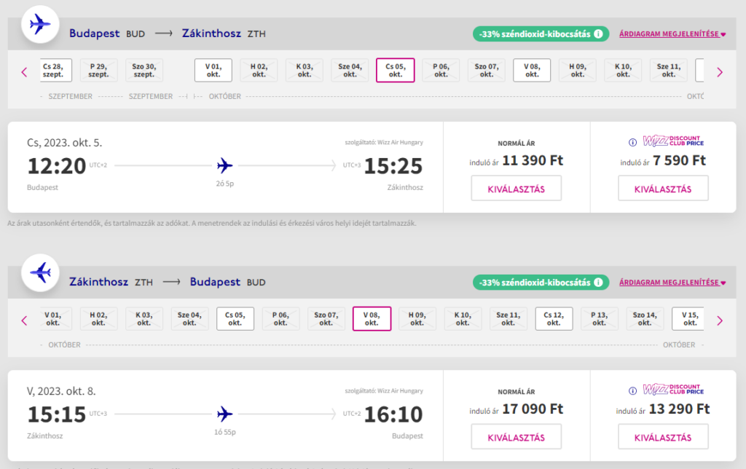Viewport: 746px width, 469px height.
Task: Choose discount club 7 590 Ft Kiválasztás
Action: [x=663, y=189]
